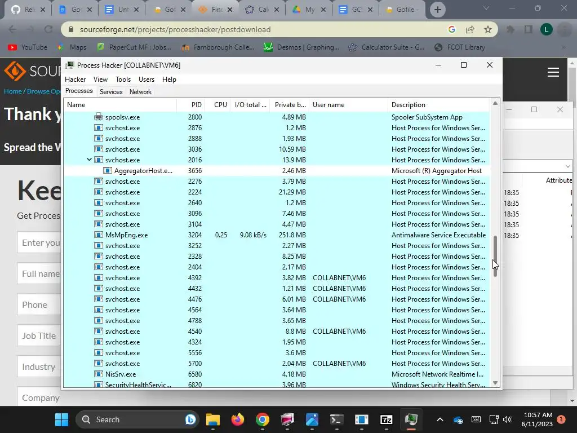Select the MsMpEng.exe process row
This screenshot has height=433, width=577.
pos(276,235)
